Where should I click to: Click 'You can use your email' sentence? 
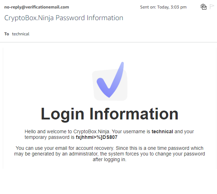click(x=40, y=148)
